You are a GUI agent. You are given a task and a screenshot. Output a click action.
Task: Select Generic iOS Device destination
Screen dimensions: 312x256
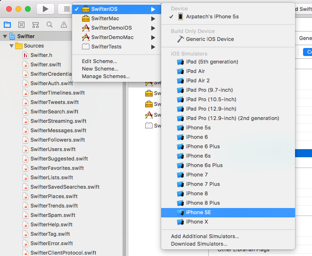(x=228, y=39)
